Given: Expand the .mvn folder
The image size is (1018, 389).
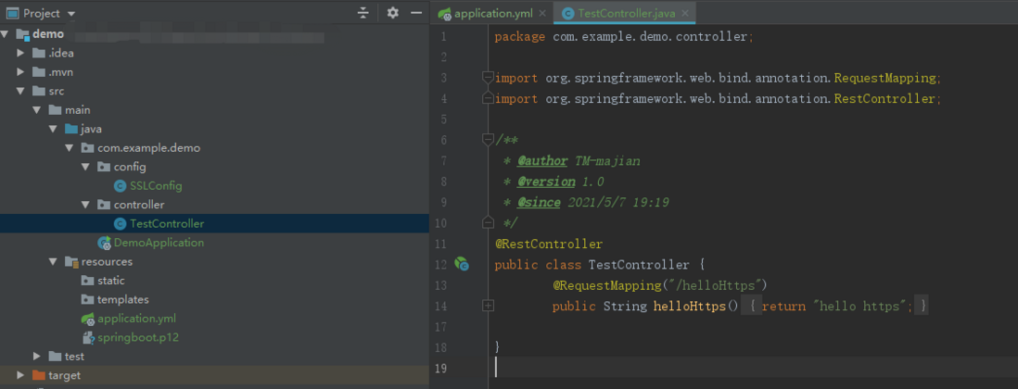Looking at the screenshot, I should 21,72.
